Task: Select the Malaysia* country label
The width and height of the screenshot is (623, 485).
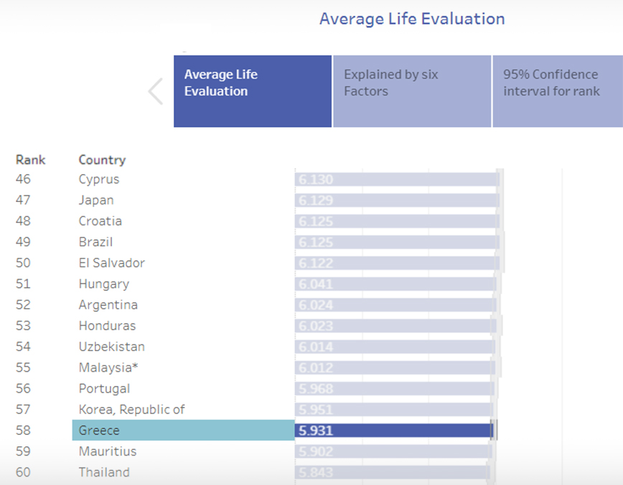Action: 108,368
